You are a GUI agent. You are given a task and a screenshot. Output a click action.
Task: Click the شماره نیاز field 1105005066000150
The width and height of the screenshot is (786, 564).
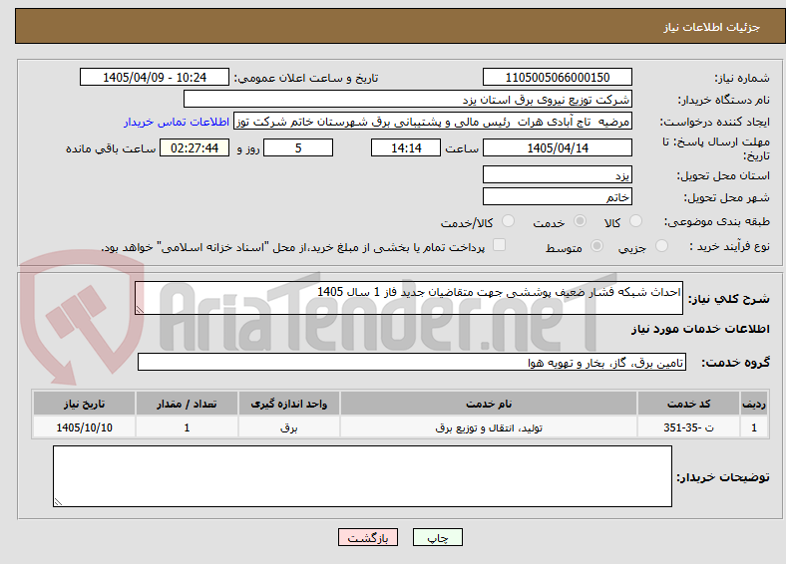[557, 77]
